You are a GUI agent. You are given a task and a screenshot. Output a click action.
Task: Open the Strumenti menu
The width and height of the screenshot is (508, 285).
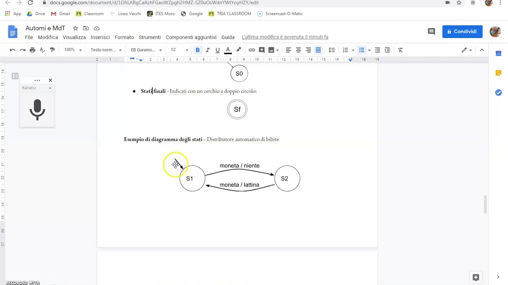pyautogui.click(x=150, y=37)
